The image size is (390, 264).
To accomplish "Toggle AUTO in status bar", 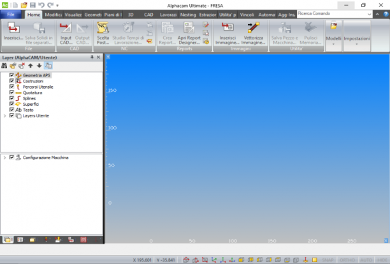I will click(x=366, y=260).
